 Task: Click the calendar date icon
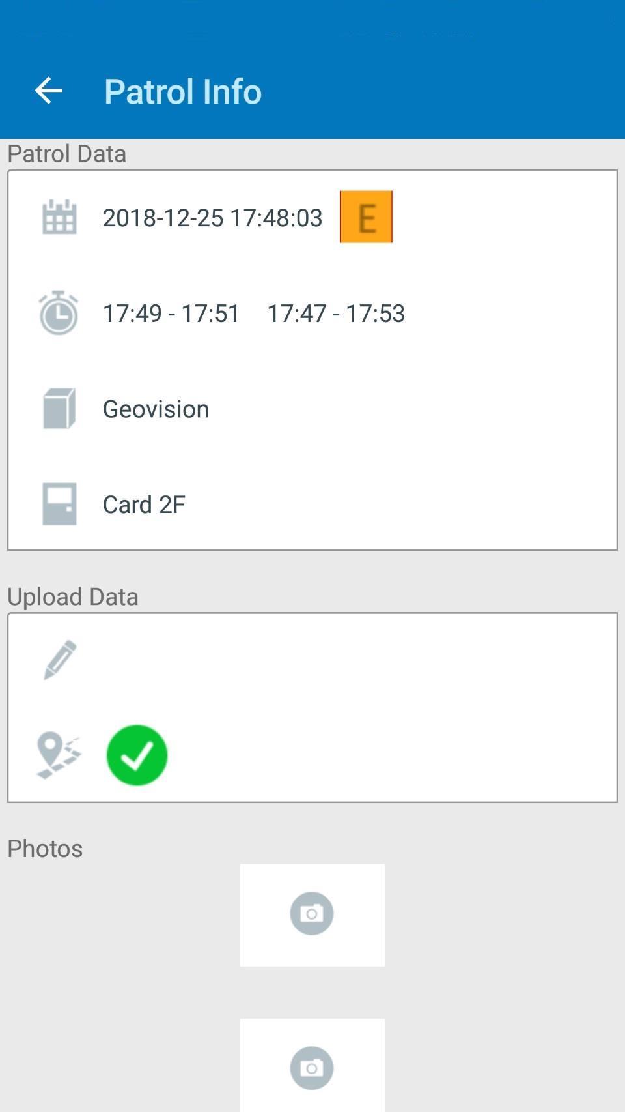tap(59, 217)
